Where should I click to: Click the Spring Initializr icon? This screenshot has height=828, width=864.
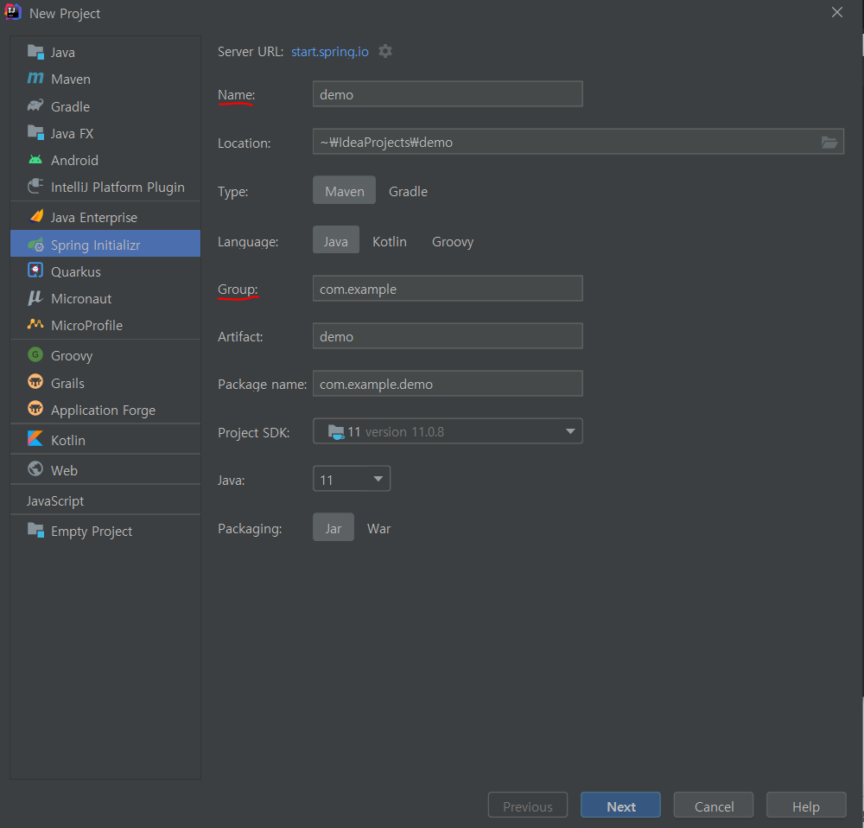pos(35,245)
